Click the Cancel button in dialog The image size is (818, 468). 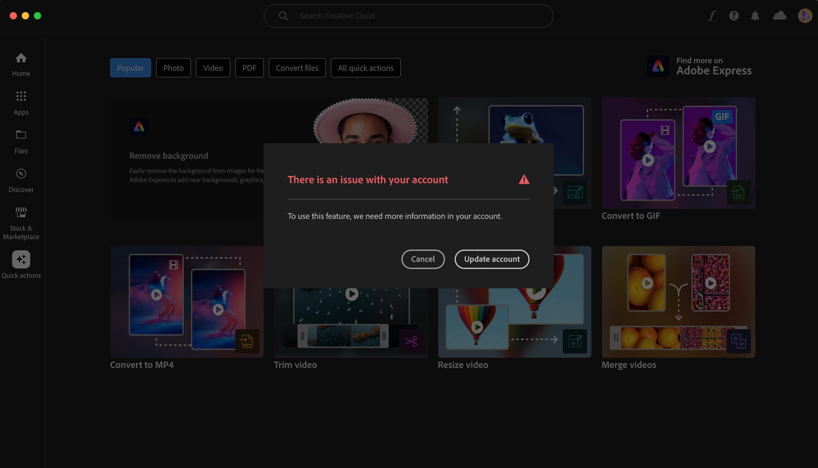coord(423,259)
